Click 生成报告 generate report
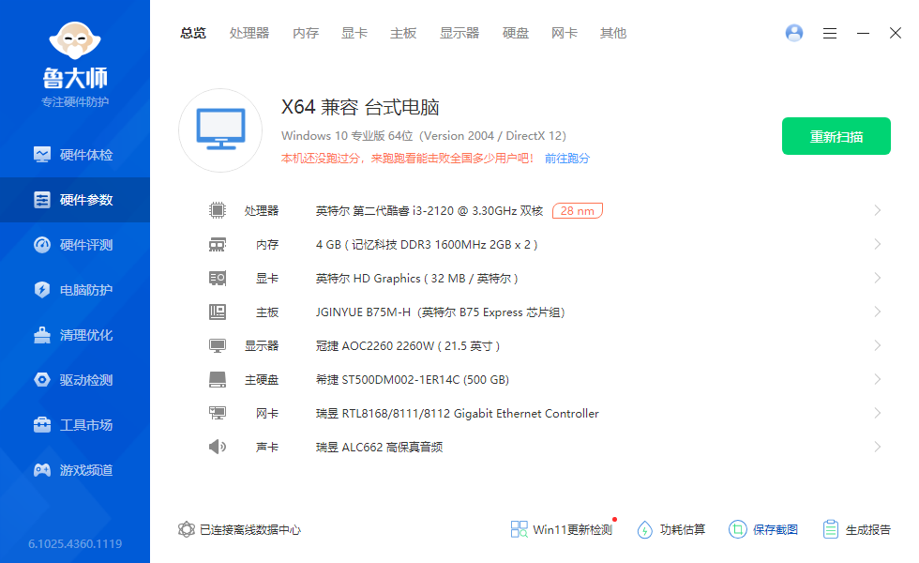 pos(857,529)
